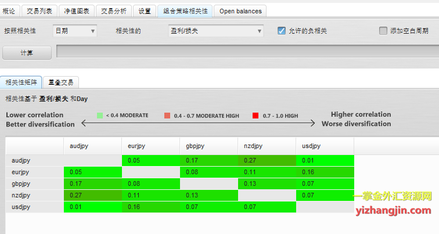Open the 盈利/损失 correlation type dropdown
Screen dimensions: 439x234
pos(215,31)
